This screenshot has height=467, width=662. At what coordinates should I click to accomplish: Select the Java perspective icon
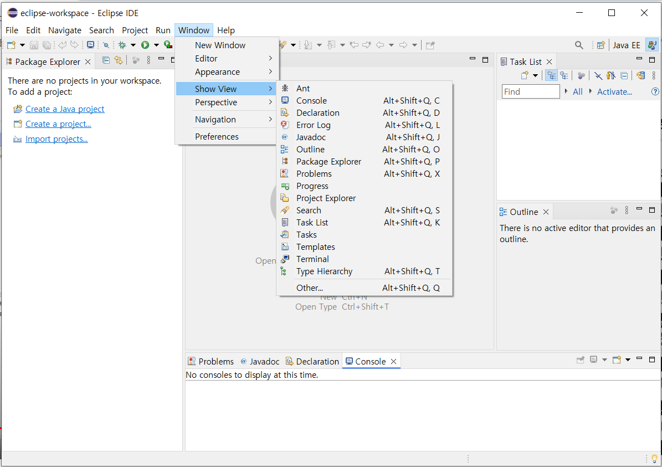(652, 45)
